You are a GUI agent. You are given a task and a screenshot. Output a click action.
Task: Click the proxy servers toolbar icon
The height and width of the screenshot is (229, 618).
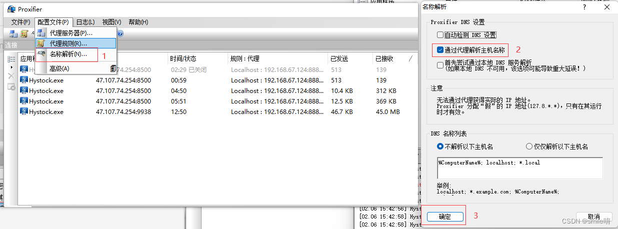[x=13, y=34]
